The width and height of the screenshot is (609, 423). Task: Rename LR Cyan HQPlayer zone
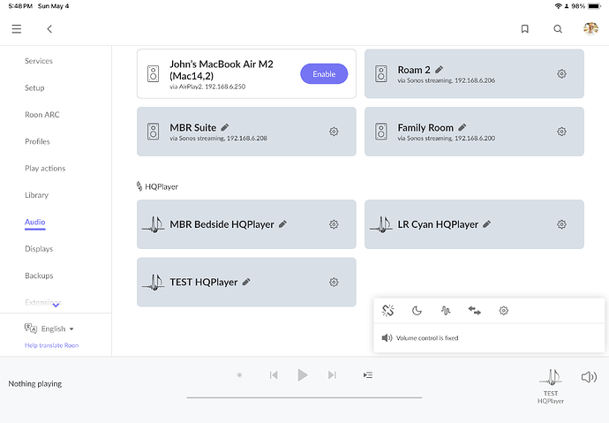[x=486, y=224]
